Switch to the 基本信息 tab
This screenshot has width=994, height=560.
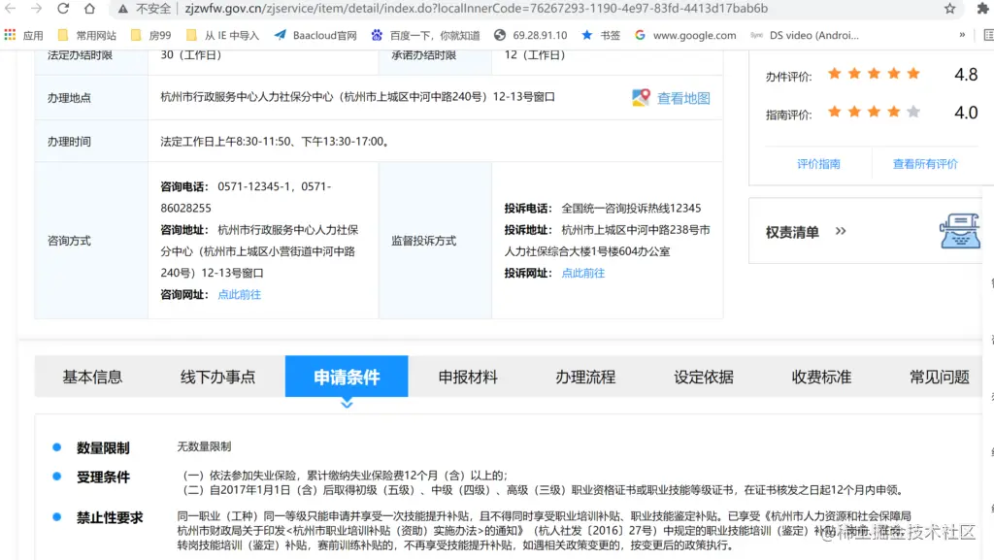[x=92, y=377]
